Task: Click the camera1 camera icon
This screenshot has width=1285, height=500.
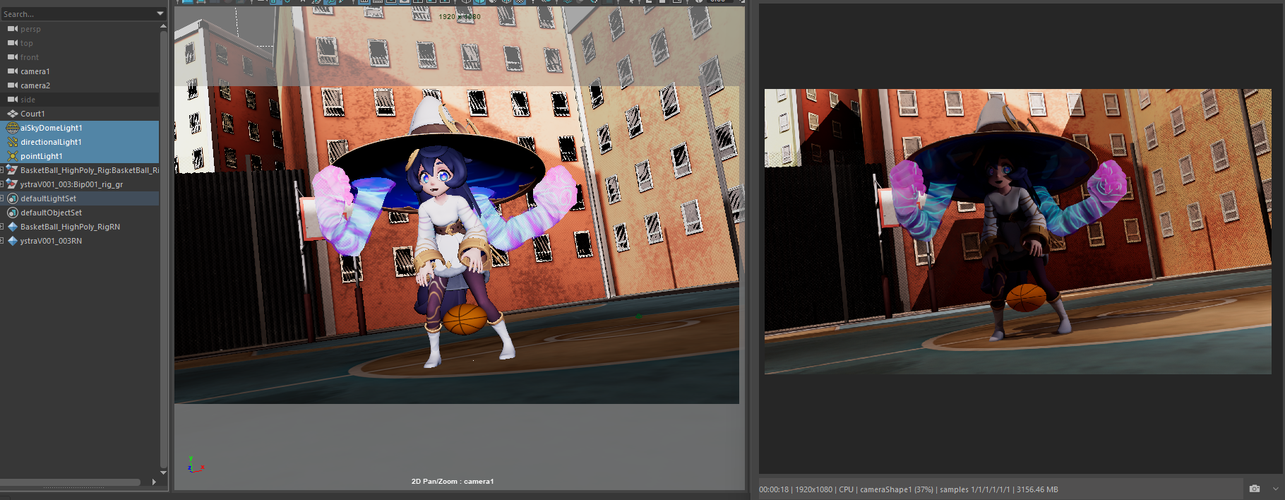Action: [x=12, y=71]
